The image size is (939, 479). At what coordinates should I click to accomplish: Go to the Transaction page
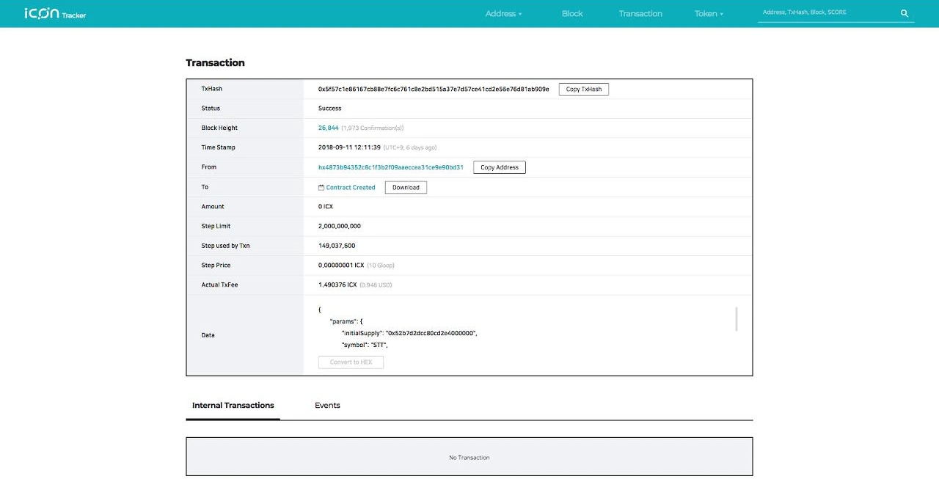(640, 14)
